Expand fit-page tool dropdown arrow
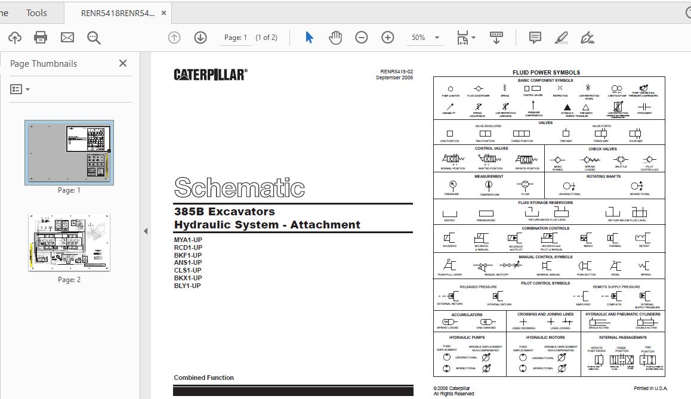This screenshot has height=399, width=691. pyautogui.click(x=474, y=38)
